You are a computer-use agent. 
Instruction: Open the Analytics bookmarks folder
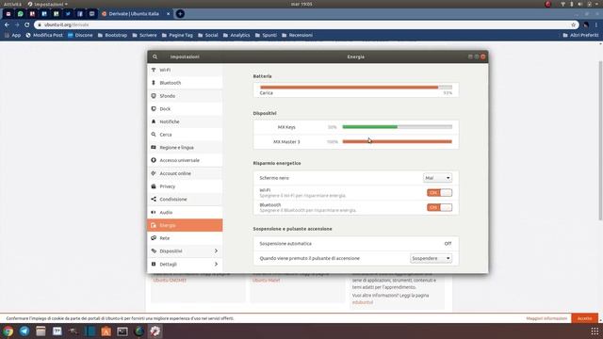[x=236, y=35]
